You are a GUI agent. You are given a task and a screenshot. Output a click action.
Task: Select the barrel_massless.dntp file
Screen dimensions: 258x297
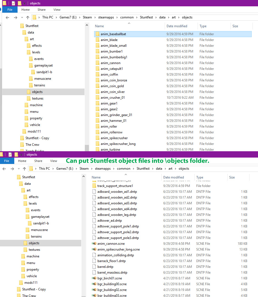coord(112,272)
